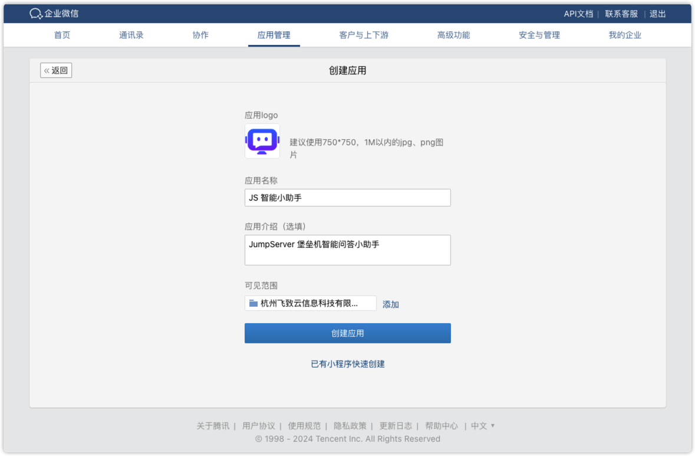
Task: Open 已有小程序快速创建 link
Action: point(347,364)
